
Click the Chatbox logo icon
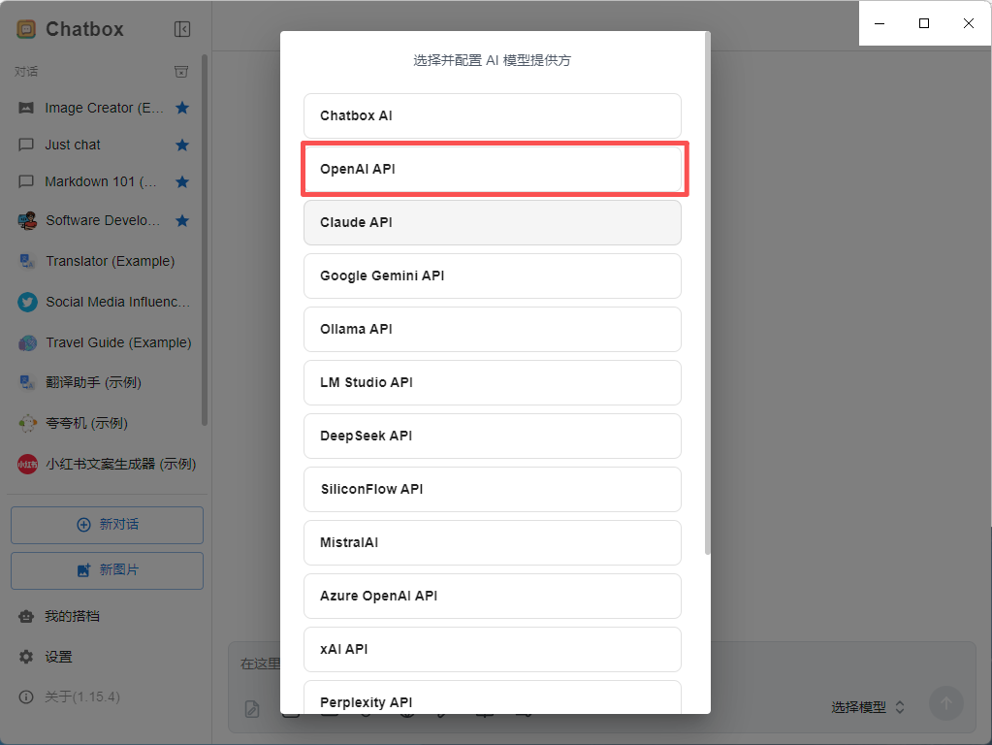26,29
